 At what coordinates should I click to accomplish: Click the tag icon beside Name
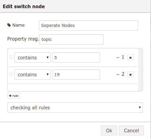(9, 25)
